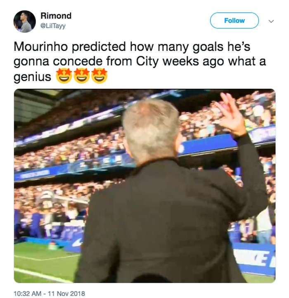This screenshot has width=289, height=298.
Task: Click the first star-eyes emoji
Action: (x=64, y=76)
